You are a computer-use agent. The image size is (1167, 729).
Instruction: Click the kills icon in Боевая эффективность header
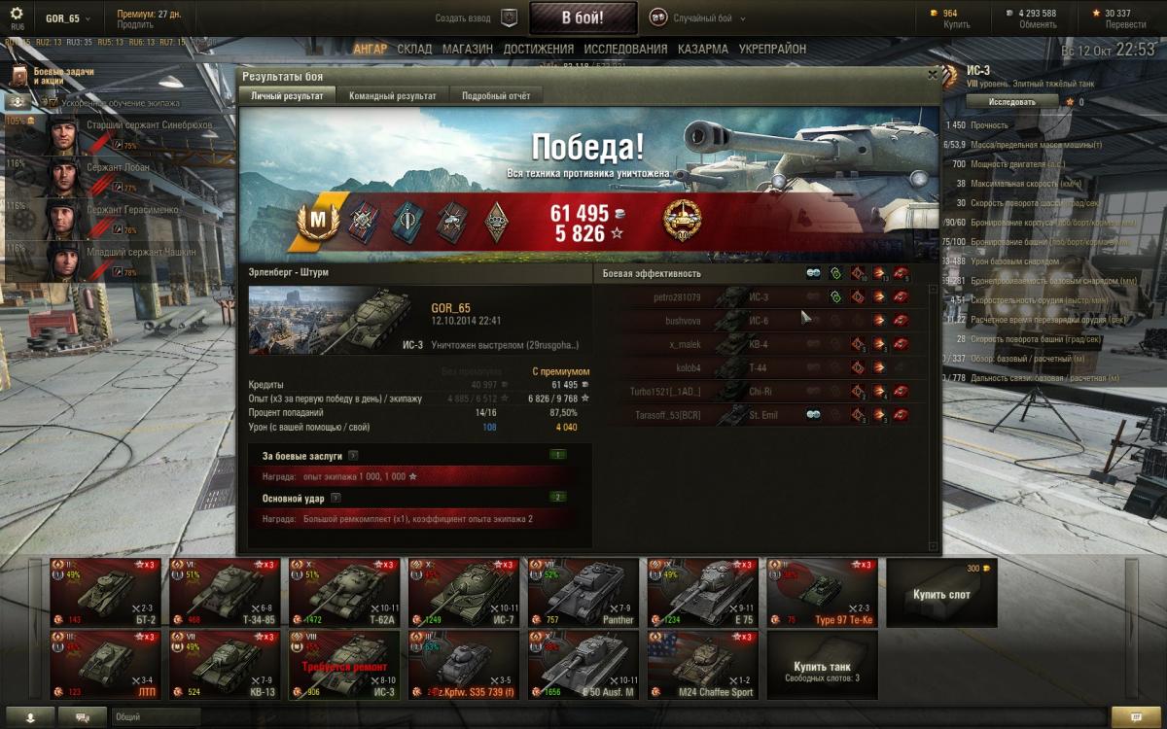[x=902, y=274]
